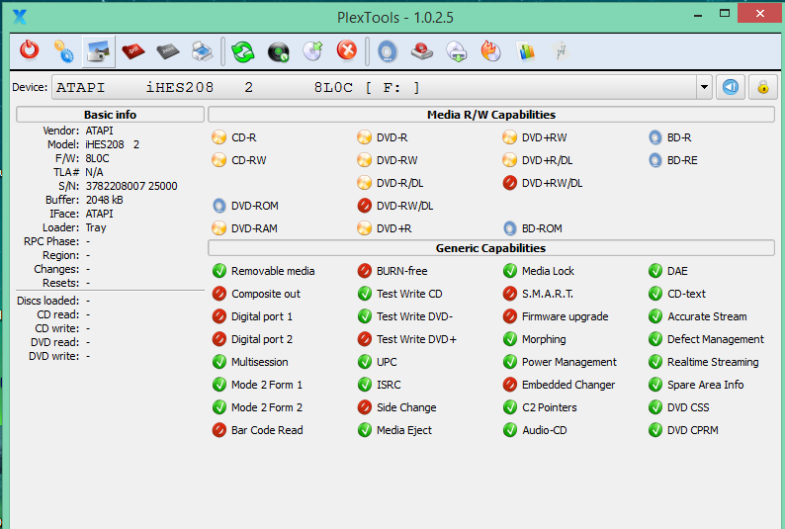Click the Removable media green check
The width and height of the screenshot is (785, 529).
tap(218, 271)
